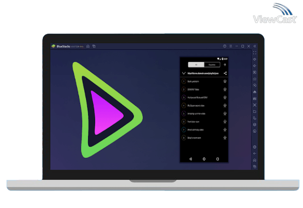Favorite the 'My Super secret video' star
The height and width of the screenshot is (208, 303).
coord(225,106)
